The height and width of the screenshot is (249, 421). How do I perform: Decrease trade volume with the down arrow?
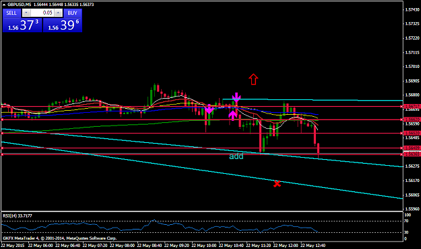(26, 13)
